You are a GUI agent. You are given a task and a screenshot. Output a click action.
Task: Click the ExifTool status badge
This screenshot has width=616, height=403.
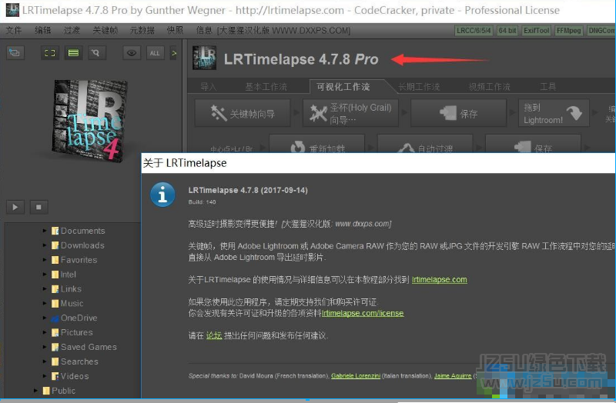536,31
